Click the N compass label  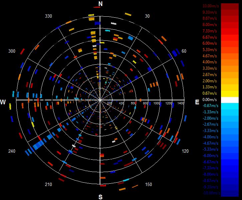coord(100,4)
